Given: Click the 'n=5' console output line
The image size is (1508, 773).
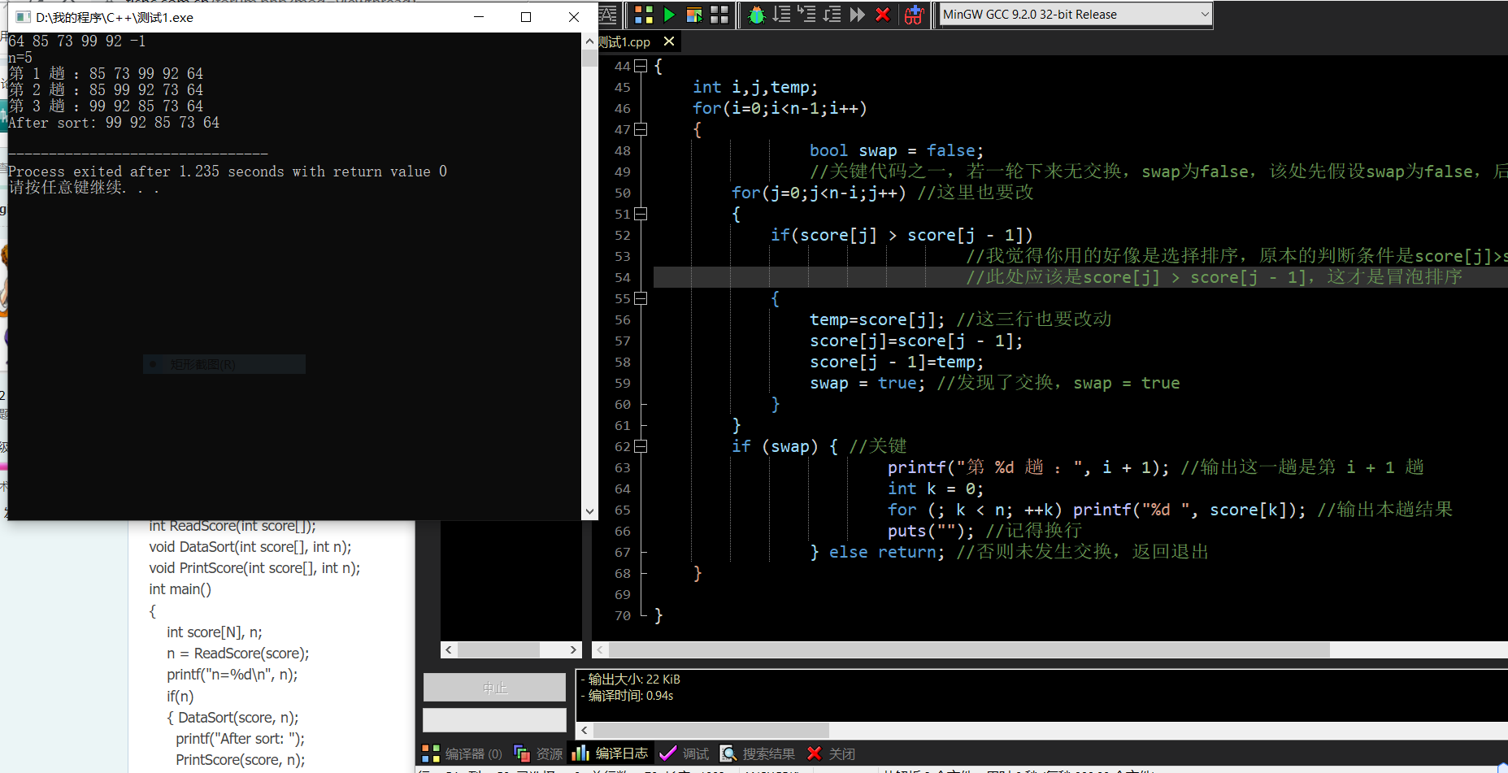Looking at the screenshot, I should (20, 58).
